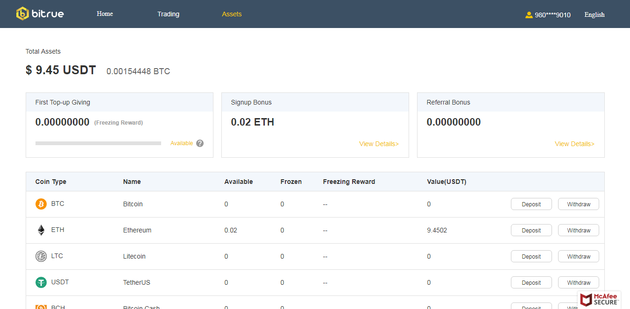Viewport: 630px width, 309px height.
Task: Click the Frozen column header
Action: [x=291, y=182]
